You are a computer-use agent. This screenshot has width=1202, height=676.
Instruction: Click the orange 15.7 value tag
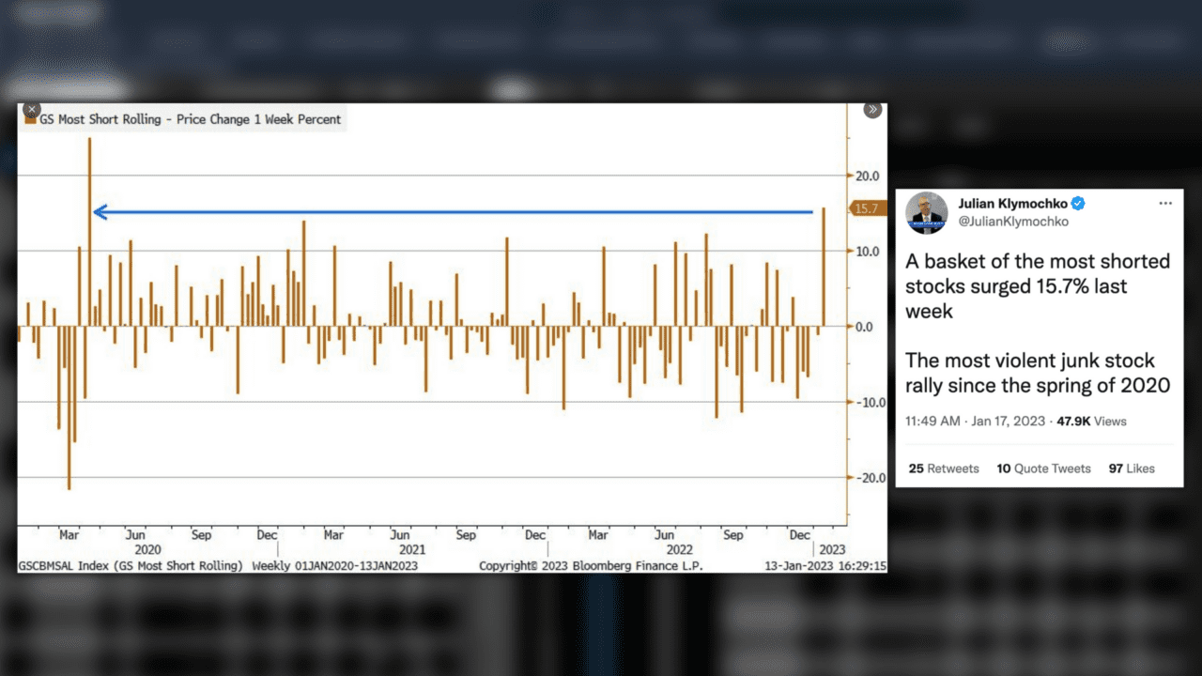tap(866, 208)
